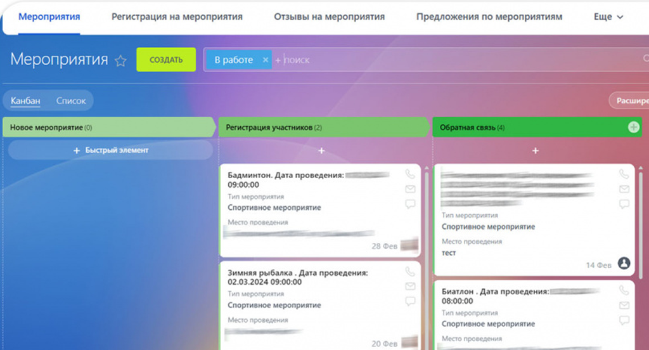Add item under Регистрация участников column

(321, 151)
